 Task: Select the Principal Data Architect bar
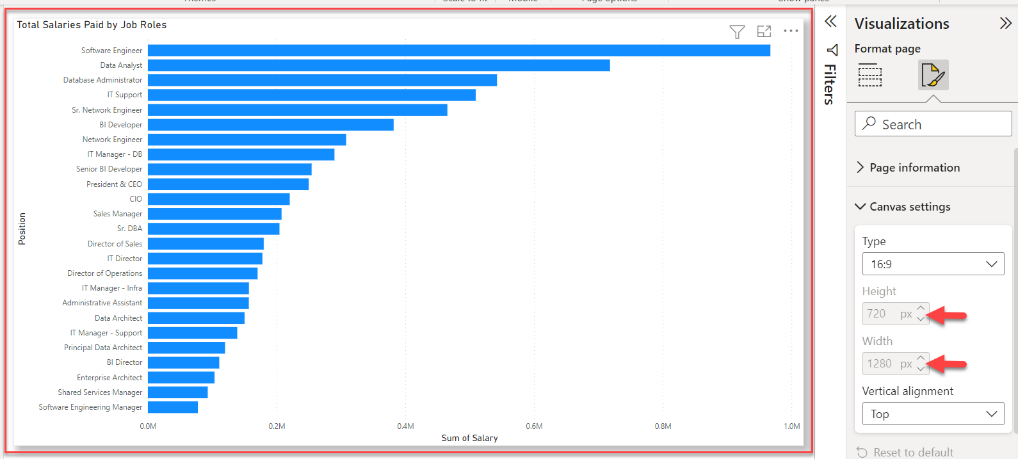186,348
